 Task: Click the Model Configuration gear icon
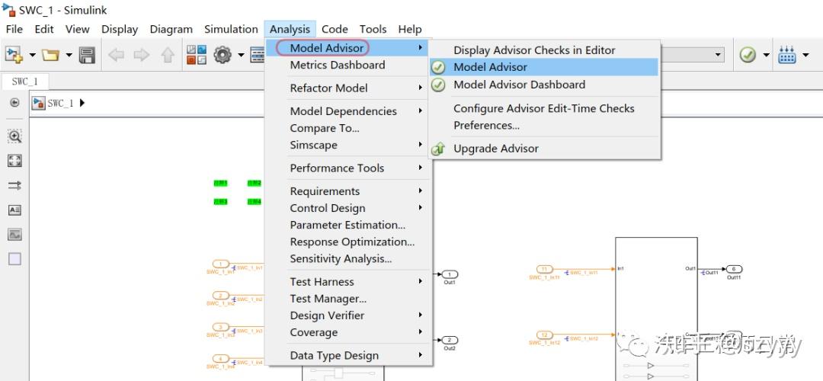(223, 55)
